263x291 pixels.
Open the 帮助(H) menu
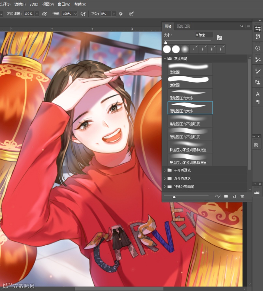point(80,4)
